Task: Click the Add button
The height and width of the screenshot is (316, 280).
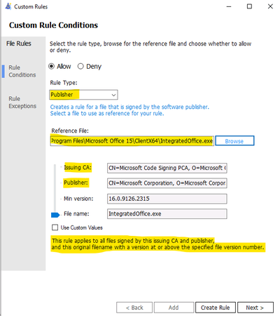Action: 174,308
